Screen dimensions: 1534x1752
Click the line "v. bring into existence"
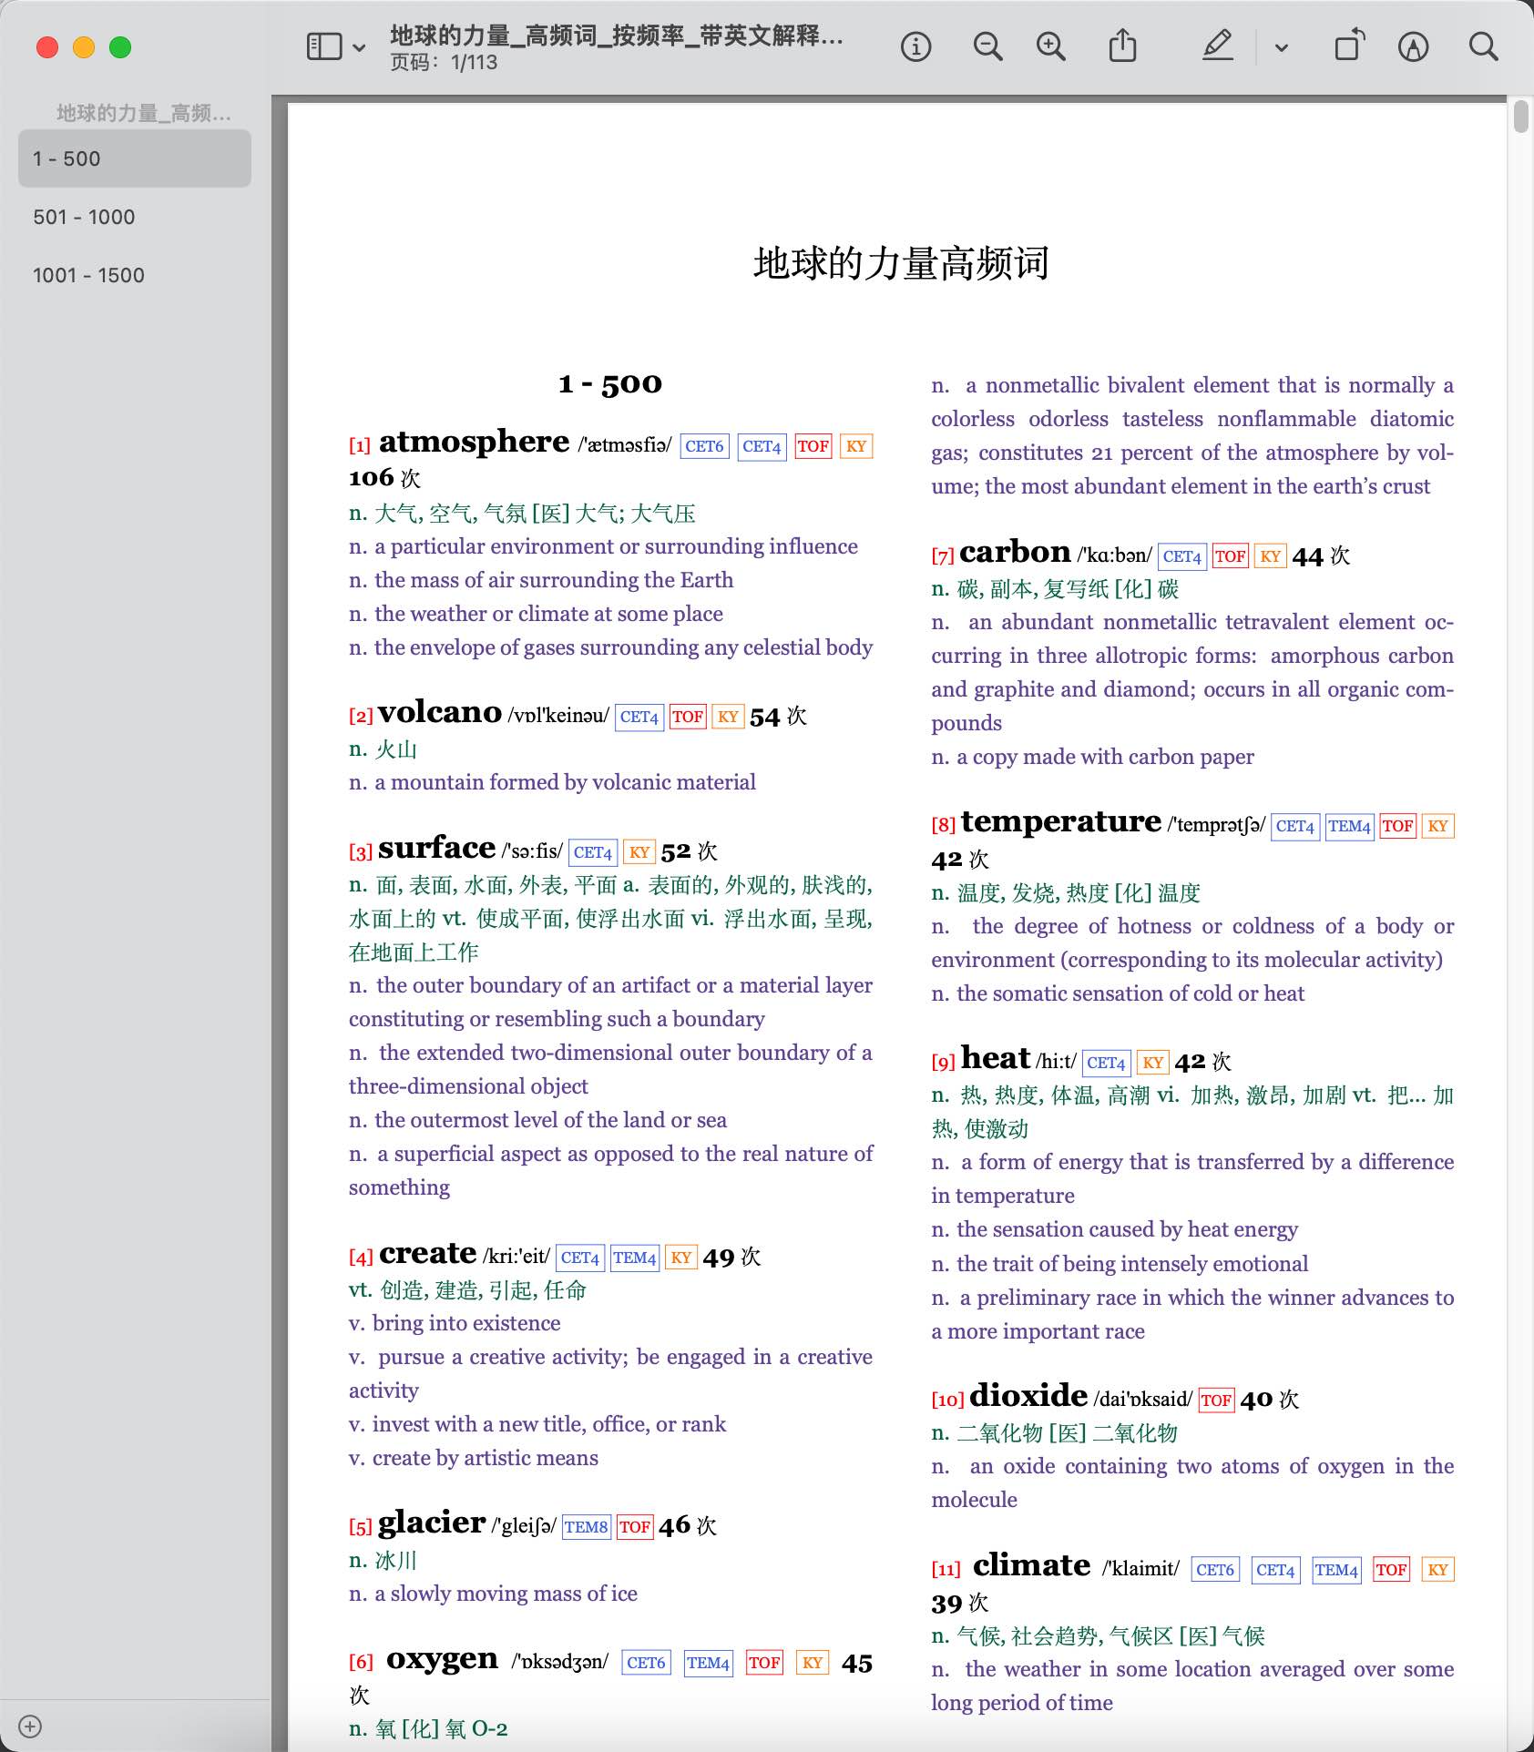coord(455,1323)
